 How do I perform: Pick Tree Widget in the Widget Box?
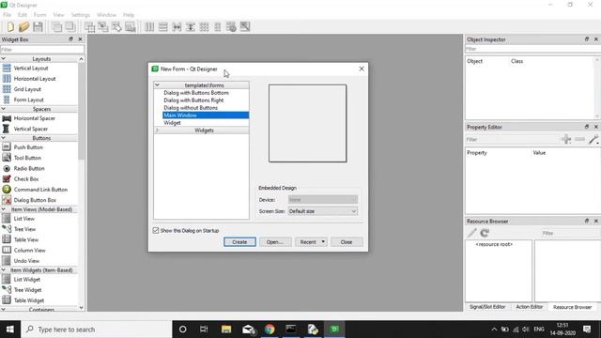point(27,290)
